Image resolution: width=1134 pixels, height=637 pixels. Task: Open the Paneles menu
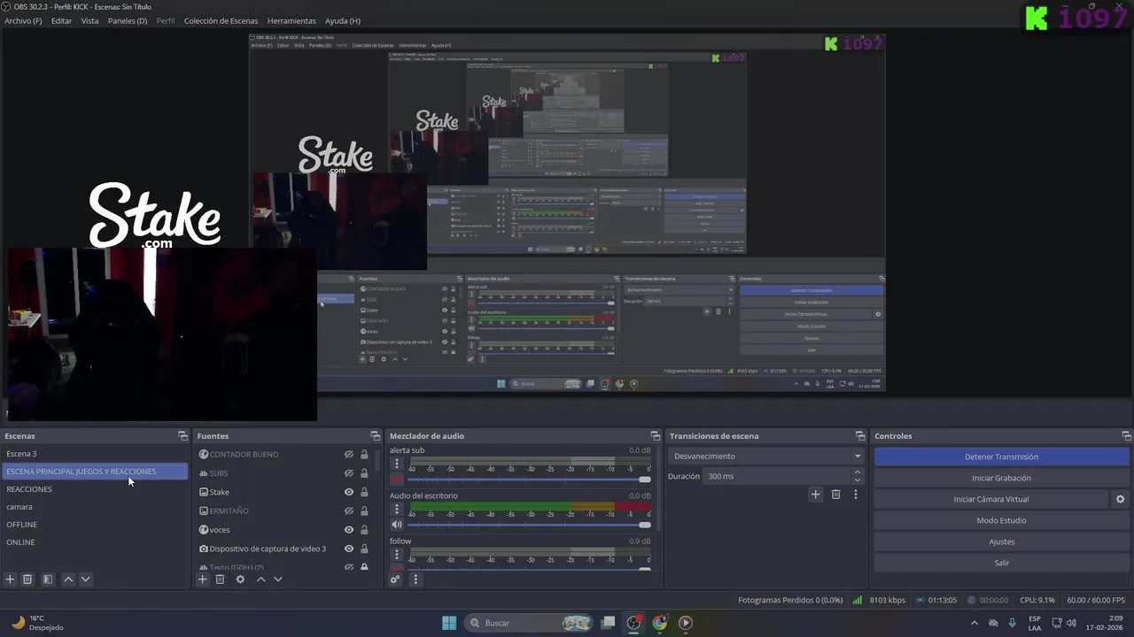128,20
